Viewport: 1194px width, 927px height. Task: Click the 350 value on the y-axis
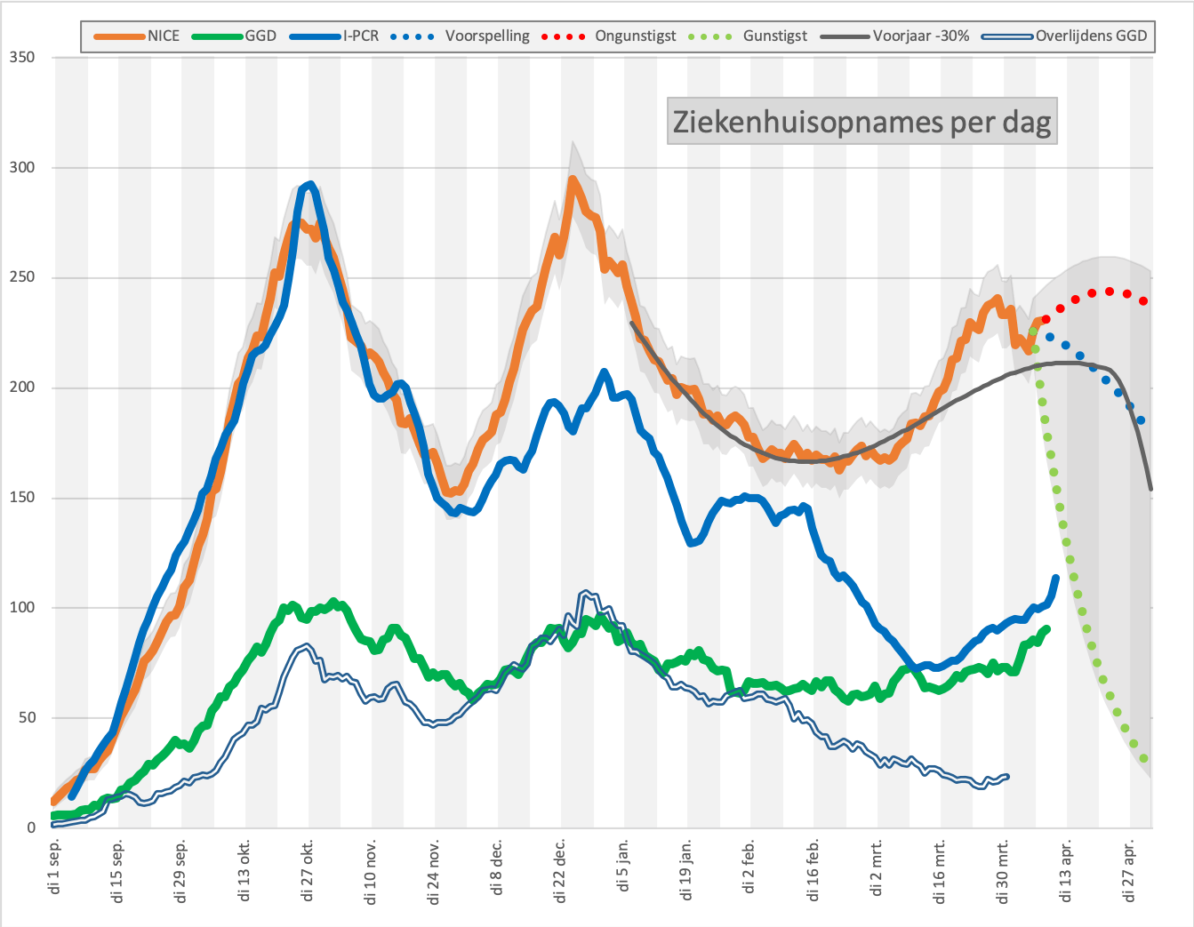[21, 58]
